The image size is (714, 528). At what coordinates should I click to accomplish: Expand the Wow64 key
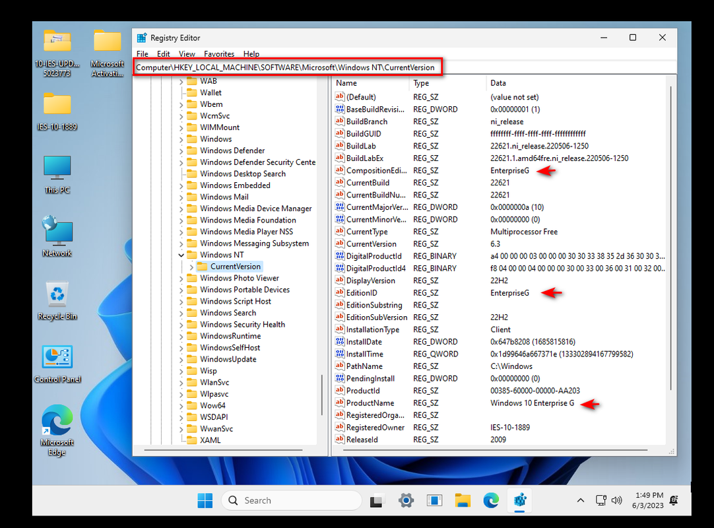click(x=181, y=406)
